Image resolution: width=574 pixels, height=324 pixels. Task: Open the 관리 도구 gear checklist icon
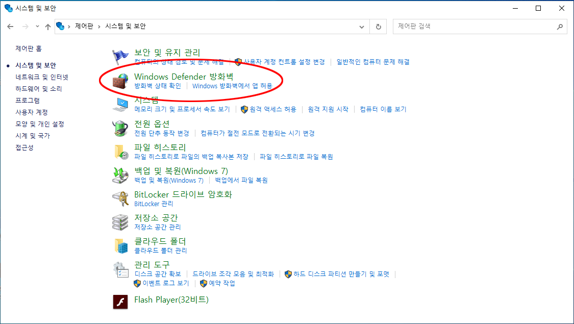[120, 270]
